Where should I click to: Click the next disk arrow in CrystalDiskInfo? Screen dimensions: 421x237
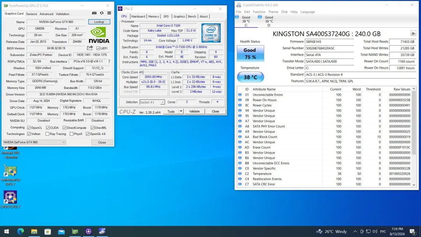[413, 34]
